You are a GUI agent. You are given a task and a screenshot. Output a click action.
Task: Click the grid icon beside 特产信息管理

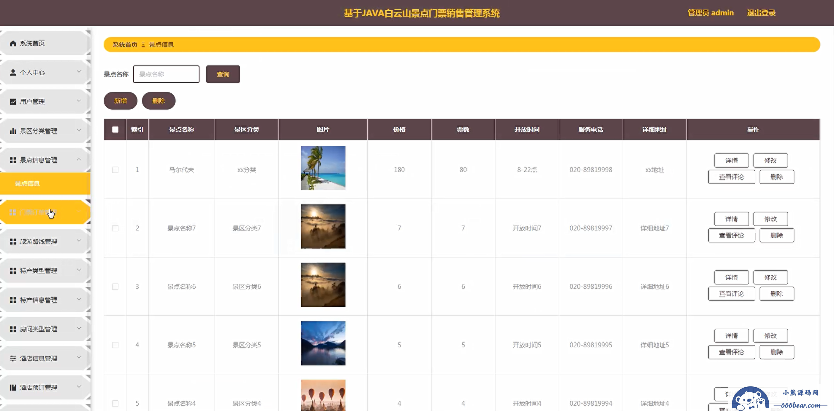click(x=13, y=300)
